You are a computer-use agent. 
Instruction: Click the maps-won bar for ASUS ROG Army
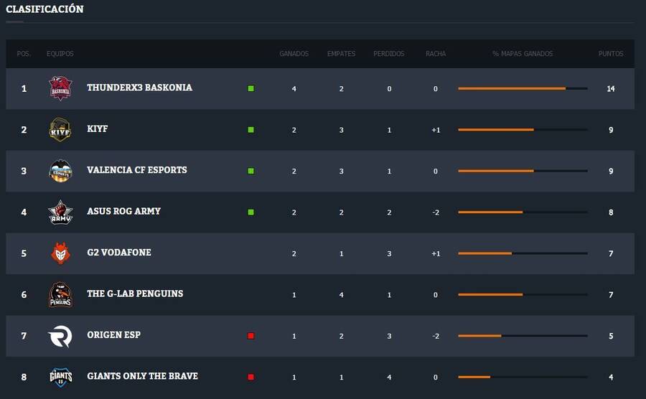click(523, 212)
